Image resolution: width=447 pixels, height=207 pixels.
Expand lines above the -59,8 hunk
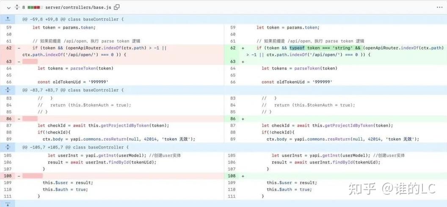[x=8, y=19]
